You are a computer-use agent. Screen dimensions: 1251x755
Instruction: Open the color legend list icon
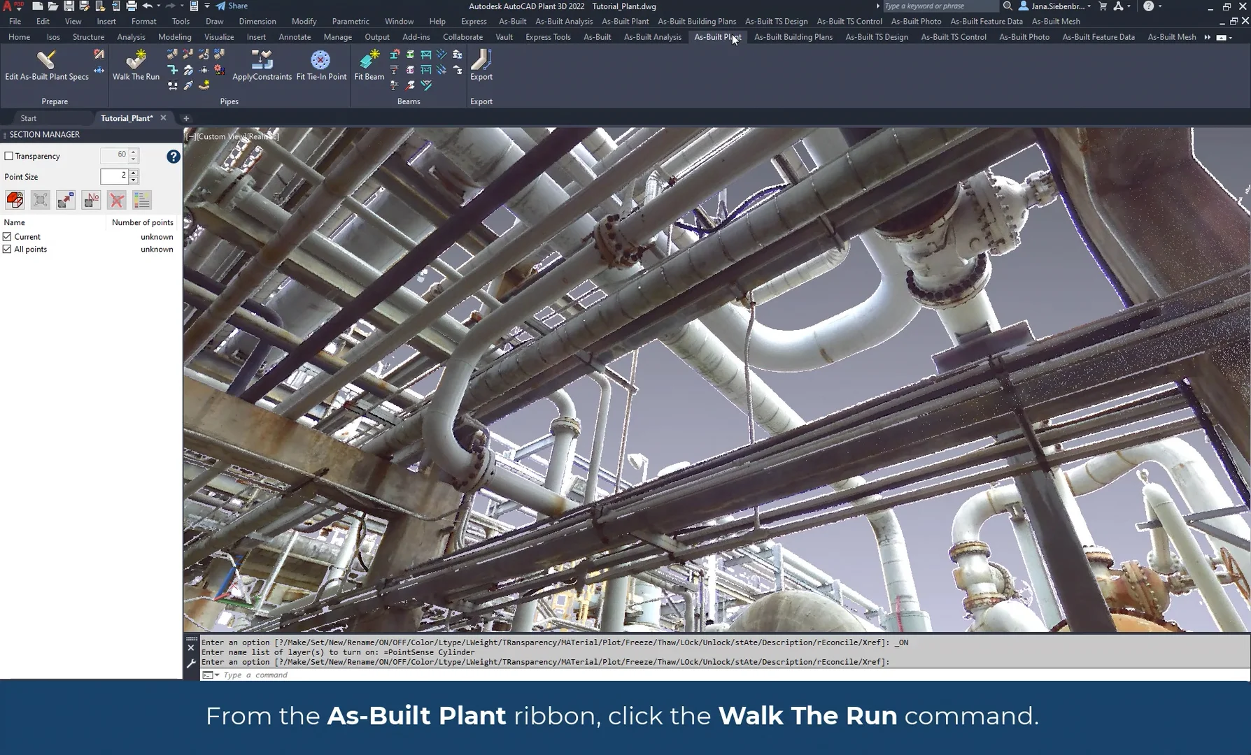pos(142,201)
